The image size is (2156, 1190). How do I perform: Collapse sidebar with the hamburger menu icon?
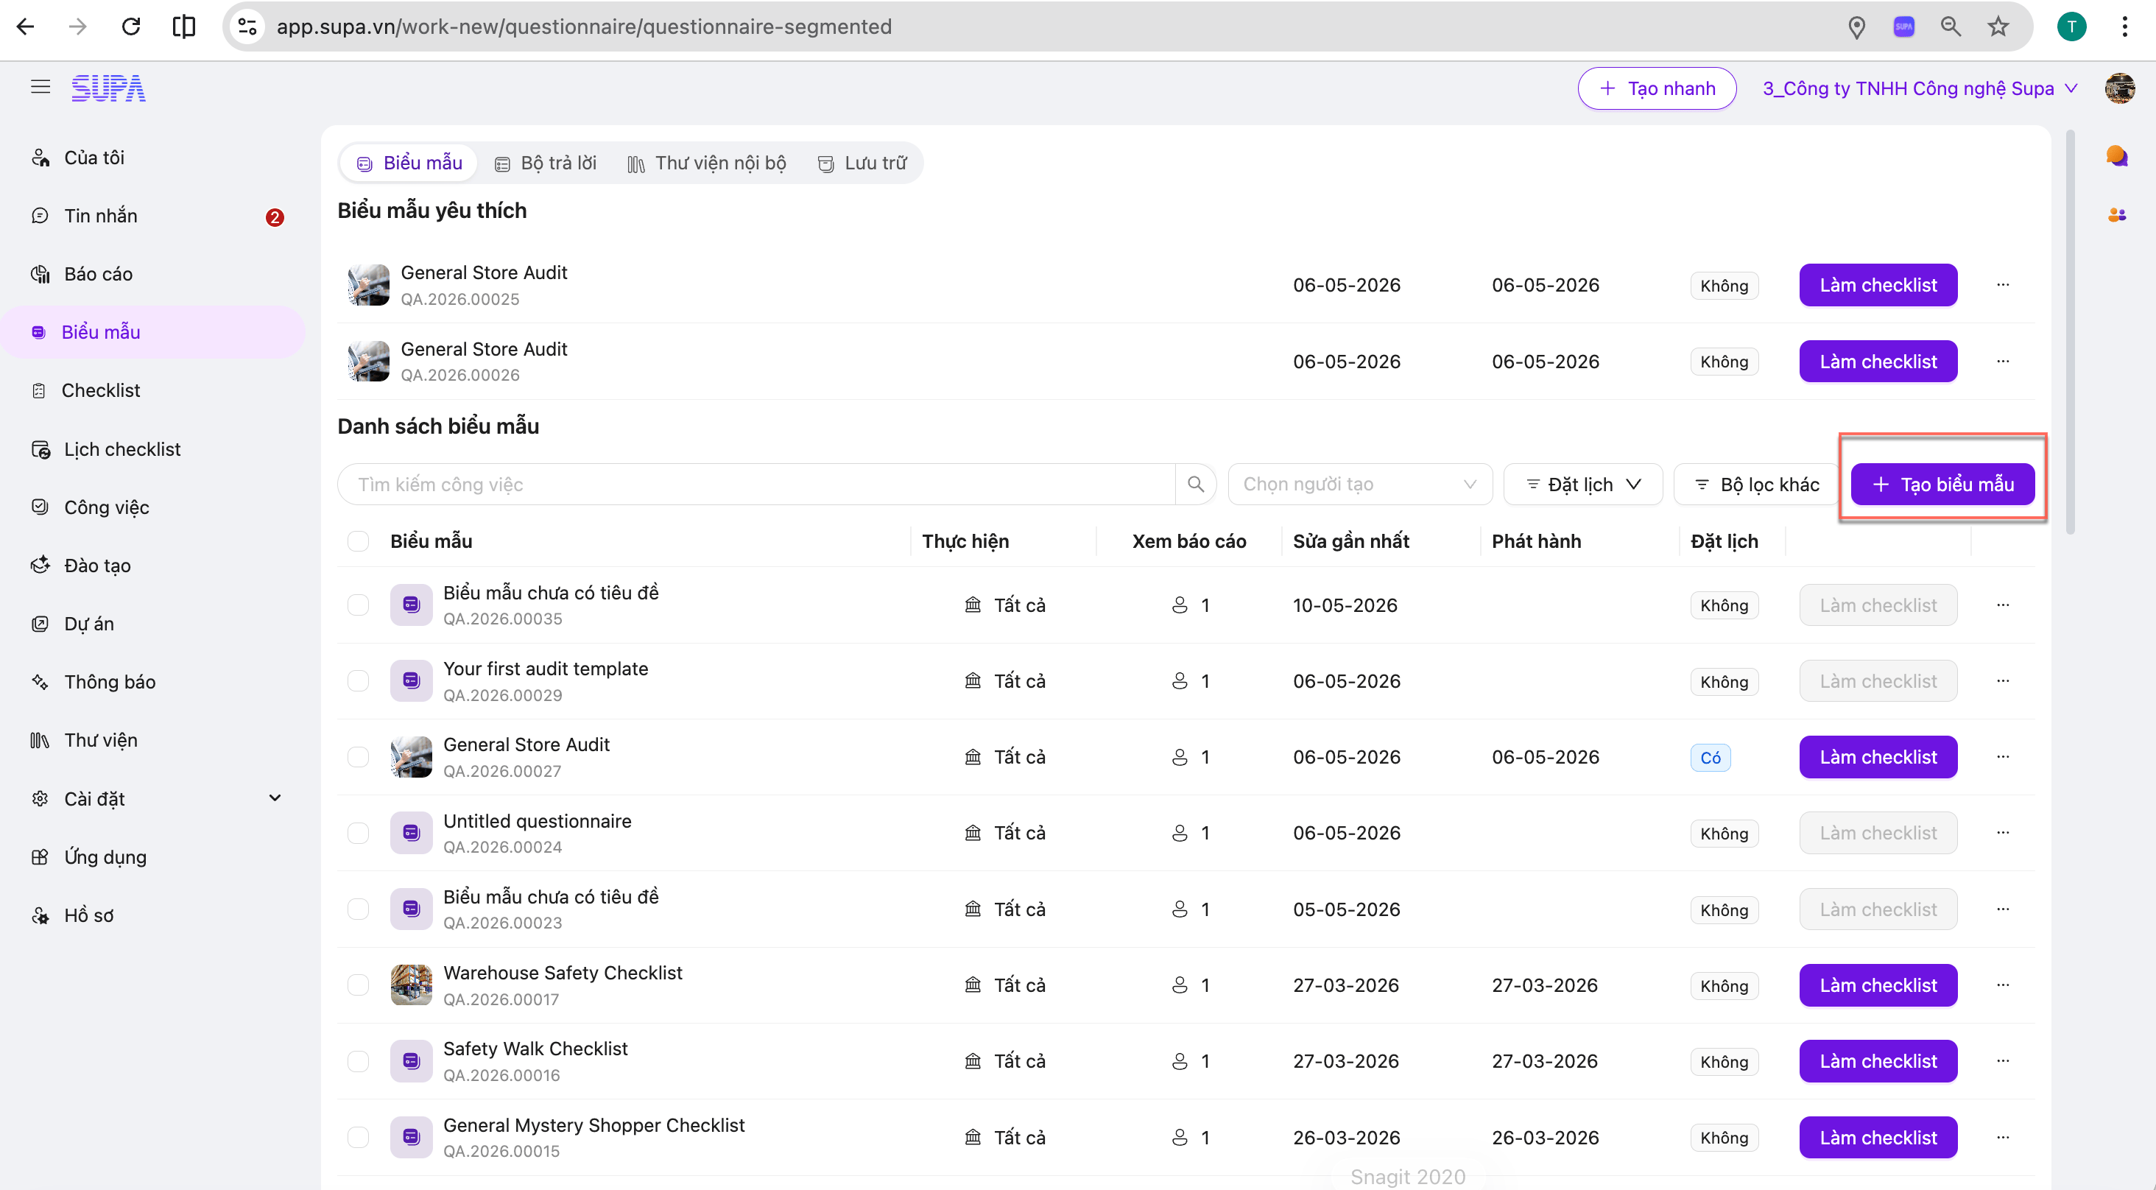point(40,87)
